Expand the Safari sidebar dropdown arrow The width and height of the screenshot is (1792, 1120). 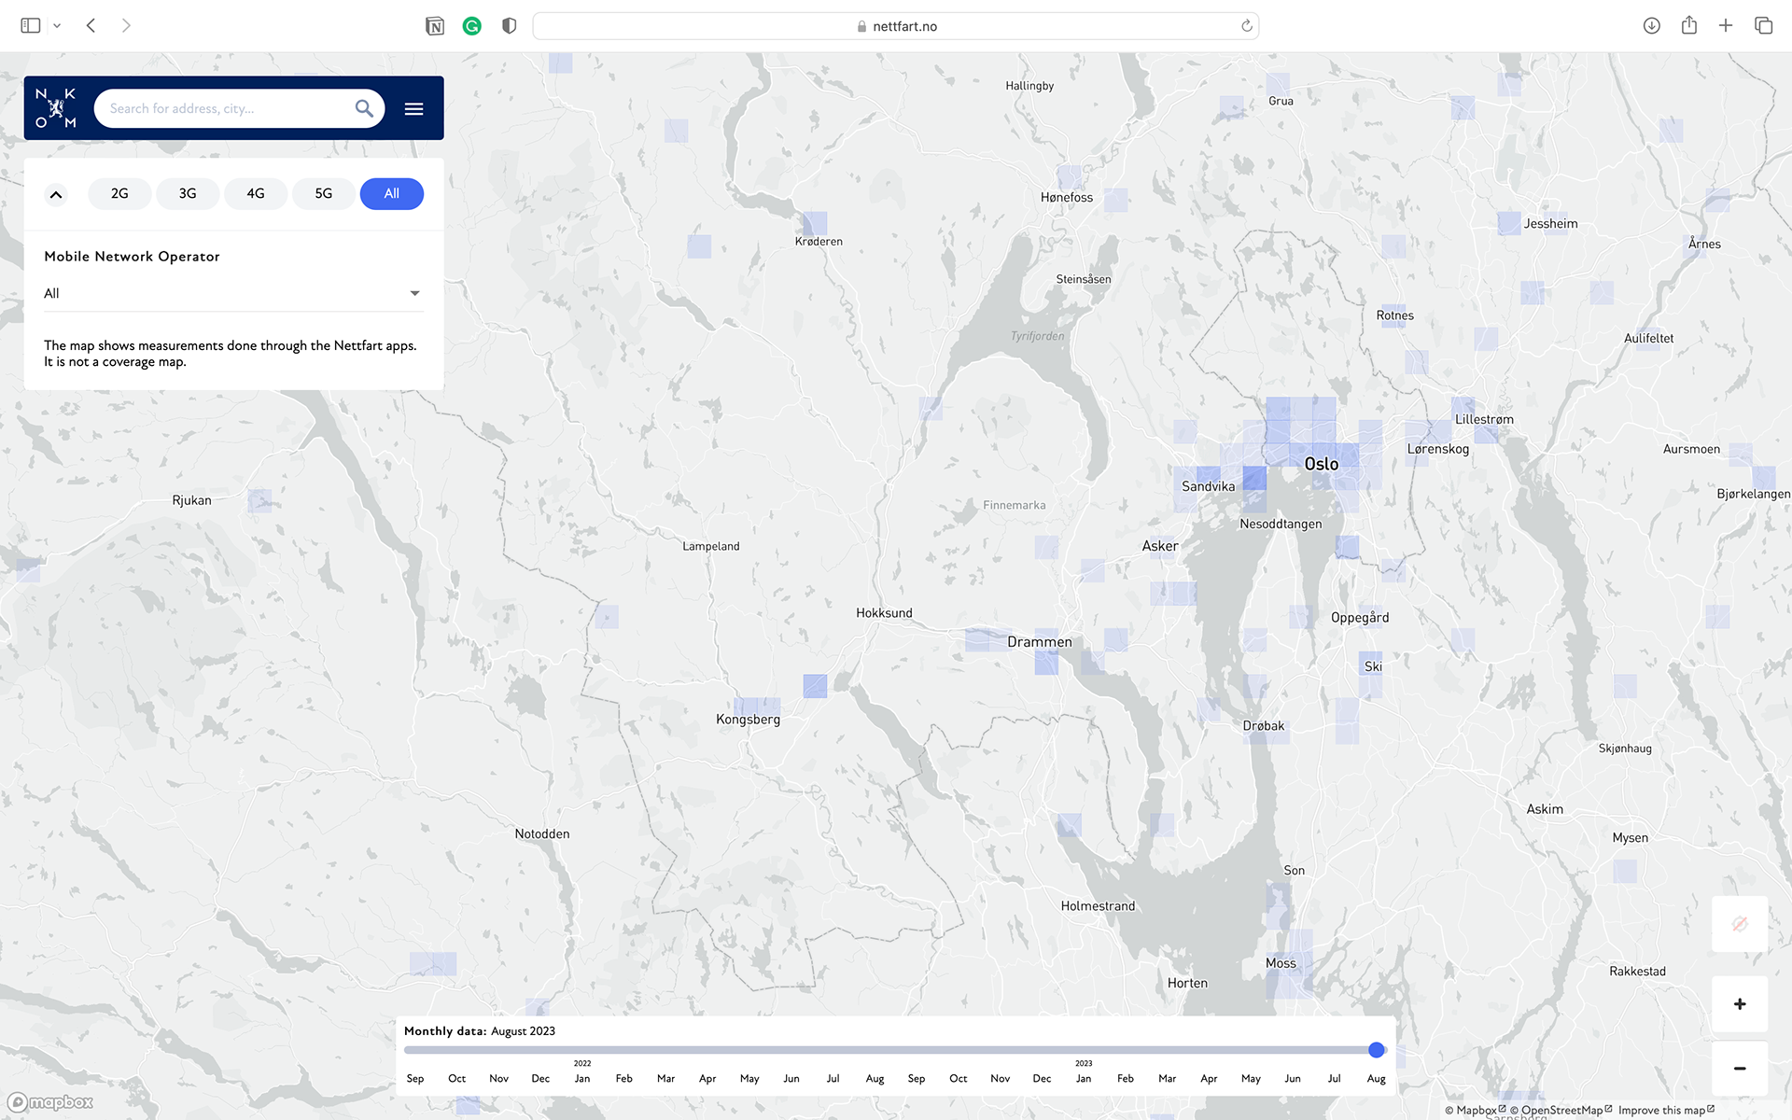57,26
